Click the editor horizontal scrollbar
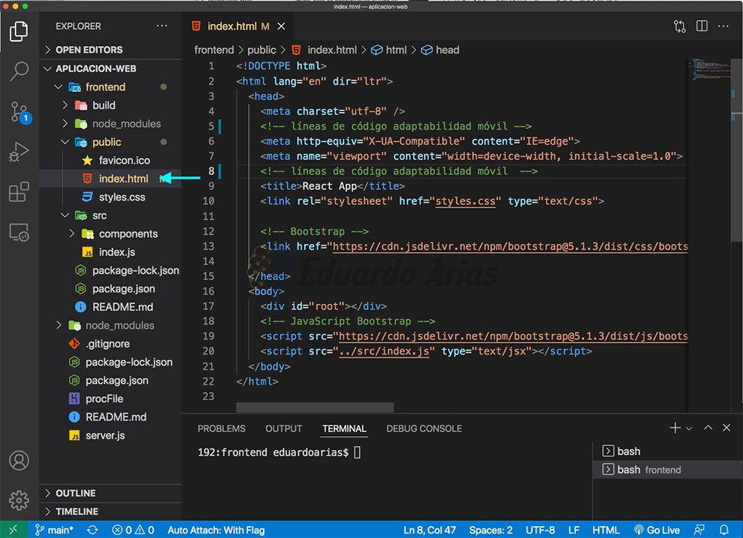The image size is (743, 538). tap(314, 407)
